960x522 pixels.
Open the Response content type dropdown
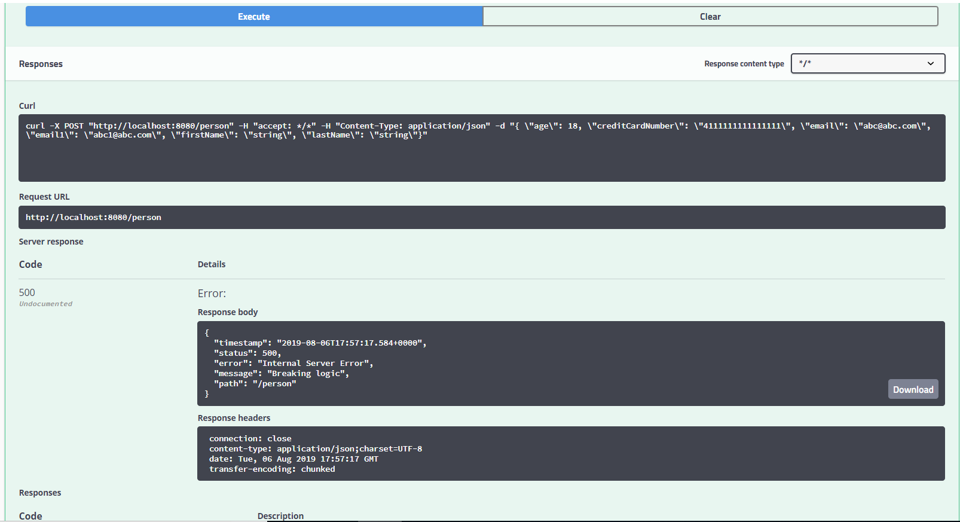867,63
